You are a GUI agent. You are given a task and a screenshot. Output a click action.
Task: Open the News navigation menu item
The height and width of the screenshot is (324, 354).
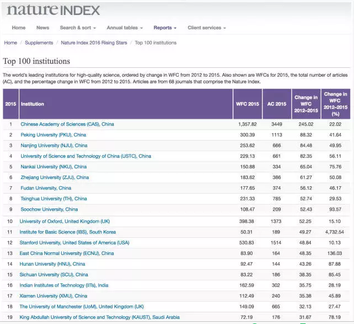[43, 28]
